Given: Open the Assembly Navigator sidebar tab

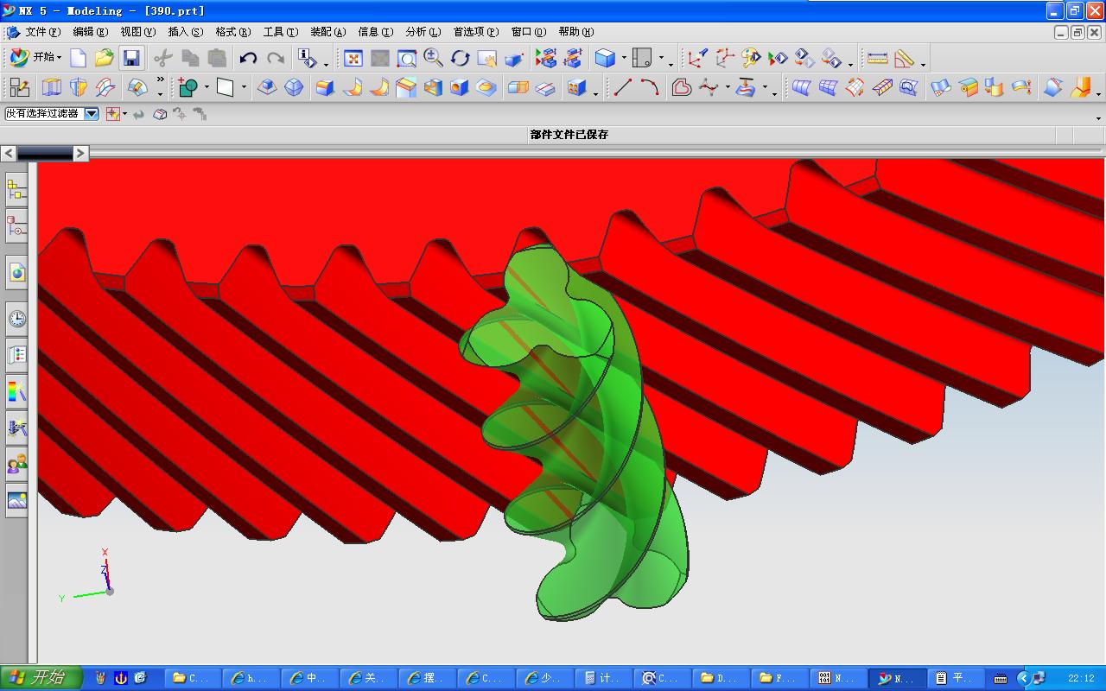Looking at the screenshot, I should (16, 190).
